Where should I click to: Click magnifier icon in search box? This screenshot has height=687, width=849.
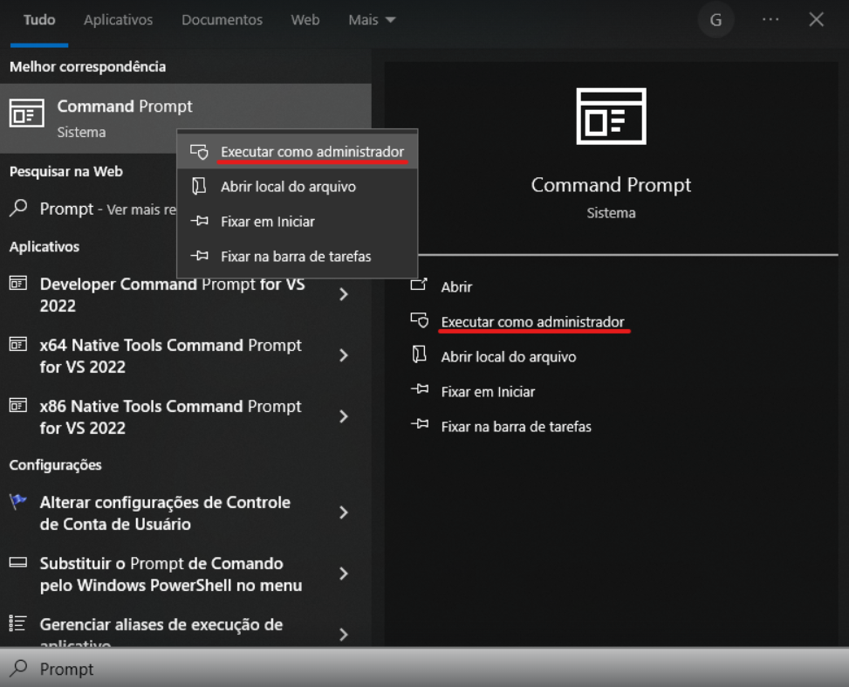coord(18,668)
